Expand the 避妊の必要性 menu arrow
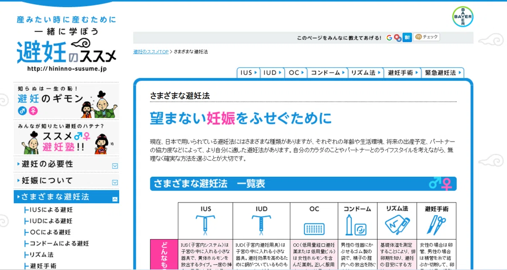This screenshot has width=507, height=270. pyautogui.click(x=115, y=166)
